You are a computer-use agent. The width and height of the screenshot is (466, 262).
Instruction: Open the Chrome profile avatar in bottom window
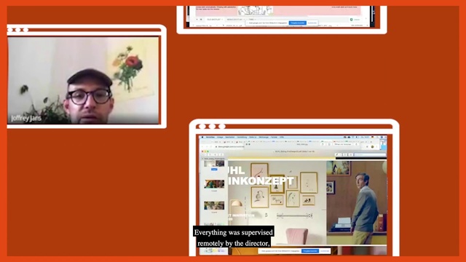[x=372, y=147]
